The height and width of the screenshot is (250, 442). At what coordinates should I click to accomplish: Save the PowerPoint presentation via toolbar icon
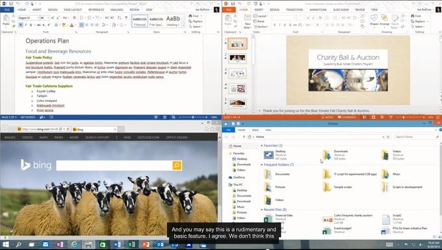(233, 3)
